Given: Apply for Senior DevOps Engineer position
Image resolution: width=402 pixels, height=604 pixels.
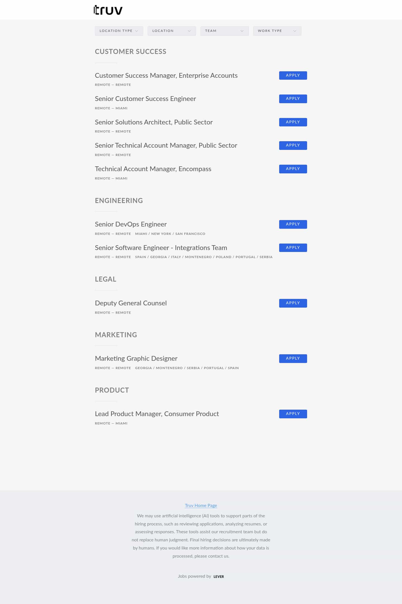Looking at the screenshot, I should coord(293,224).
